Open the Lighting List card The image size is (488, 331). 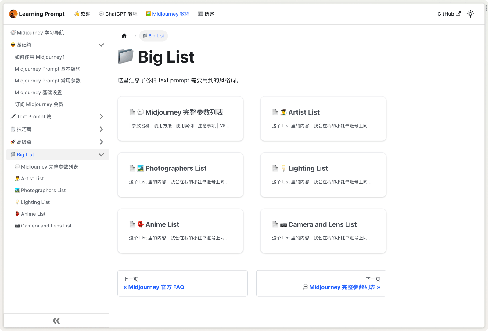323,175
